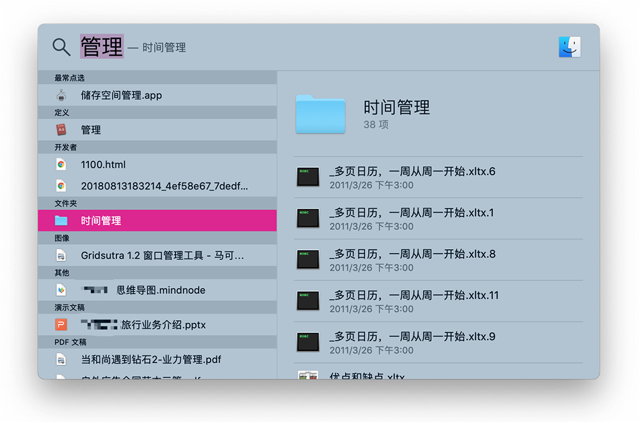Image resolution: width=640 pixels, height=422 pixels.
Task: Click the Spotlight magnifying glass icon
Action: tap(61, 47)
